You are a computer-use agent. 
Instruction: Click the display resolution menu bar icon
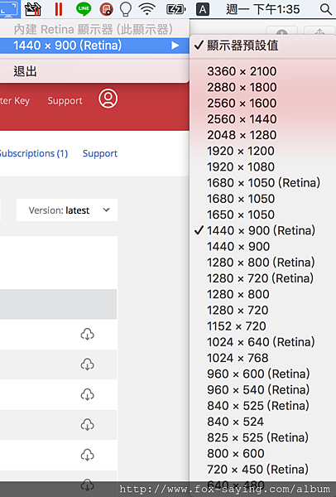tap(9, 9)
